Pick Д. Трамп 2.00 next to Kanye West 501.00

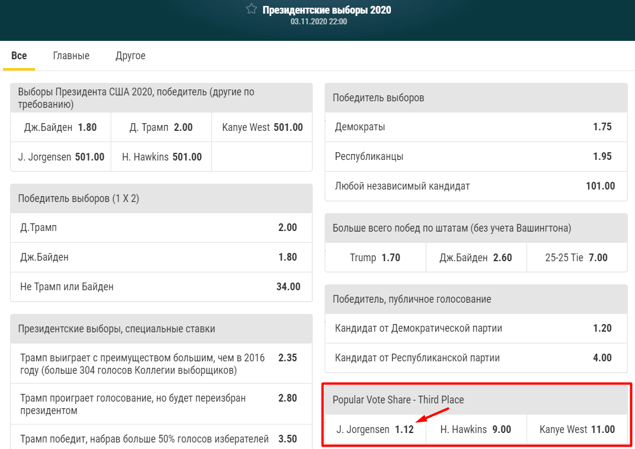click(x=161, y=127)
